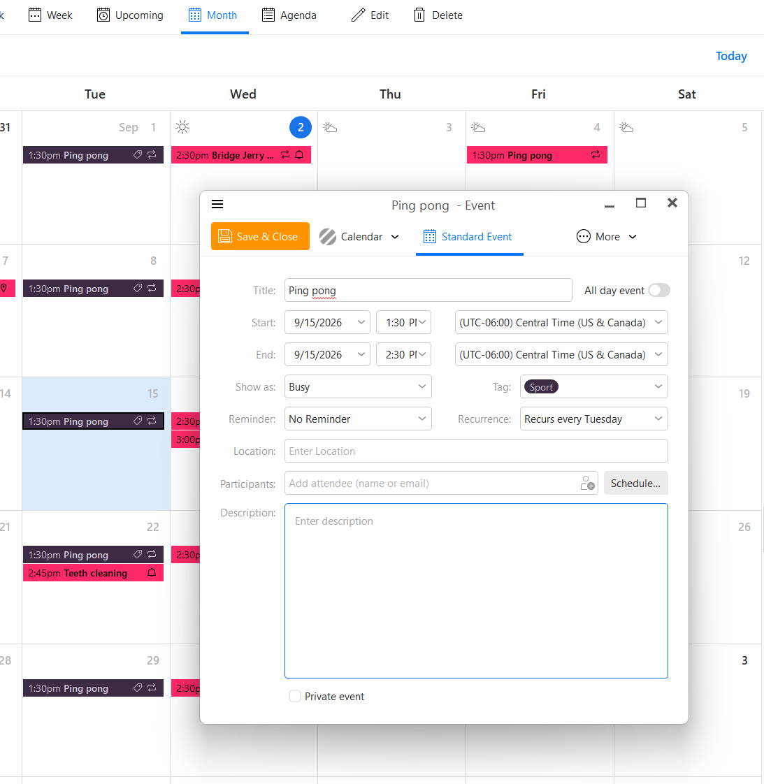Click the bell reminder icon on Teeth cleaning
Viewport: 764px width, 784px height.
[152, 572]
